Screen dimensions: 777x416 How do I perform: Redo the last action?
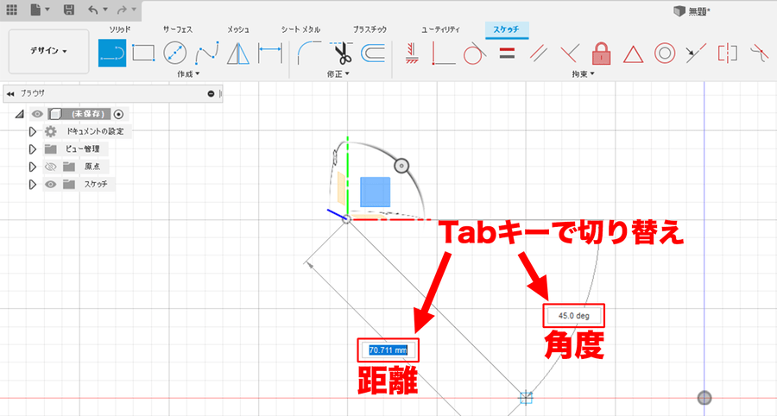(122, 9)
